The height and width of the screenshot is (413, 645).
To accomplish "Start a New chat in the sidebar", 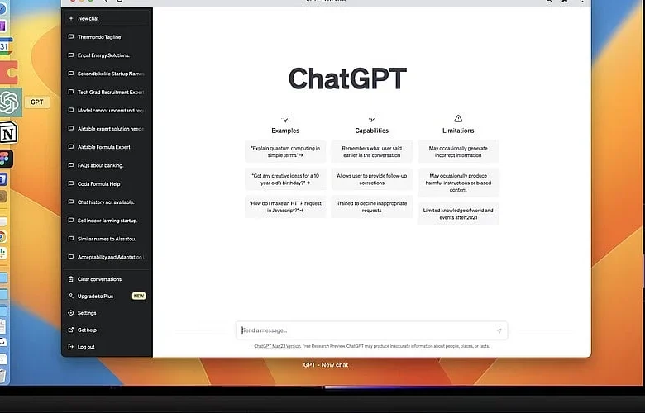I will (x=107, y=18).
